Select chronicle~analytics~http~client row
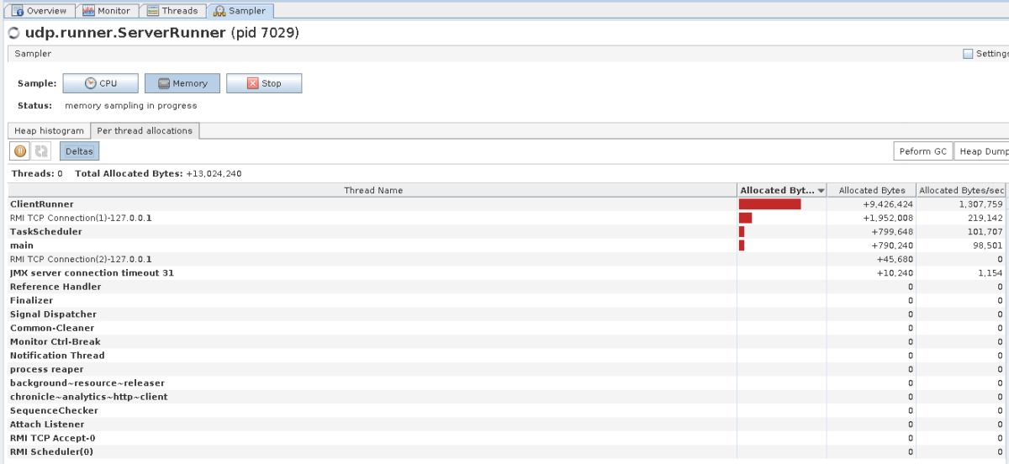This screenshot has height=464, width=1009. [x=508, y=397]
